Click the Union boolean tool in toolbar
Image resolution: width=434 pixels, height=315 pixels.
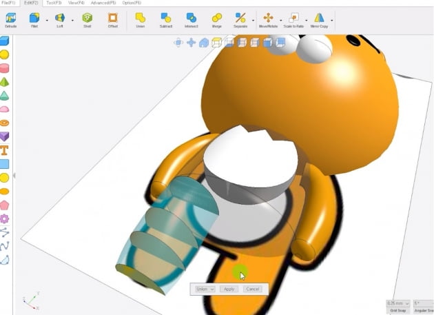coord(141,20)
